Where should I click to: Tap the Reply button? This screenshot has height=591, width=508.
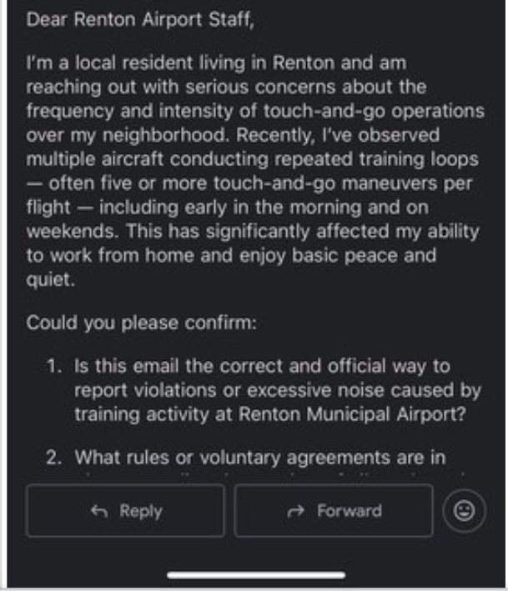click(125, 510)
